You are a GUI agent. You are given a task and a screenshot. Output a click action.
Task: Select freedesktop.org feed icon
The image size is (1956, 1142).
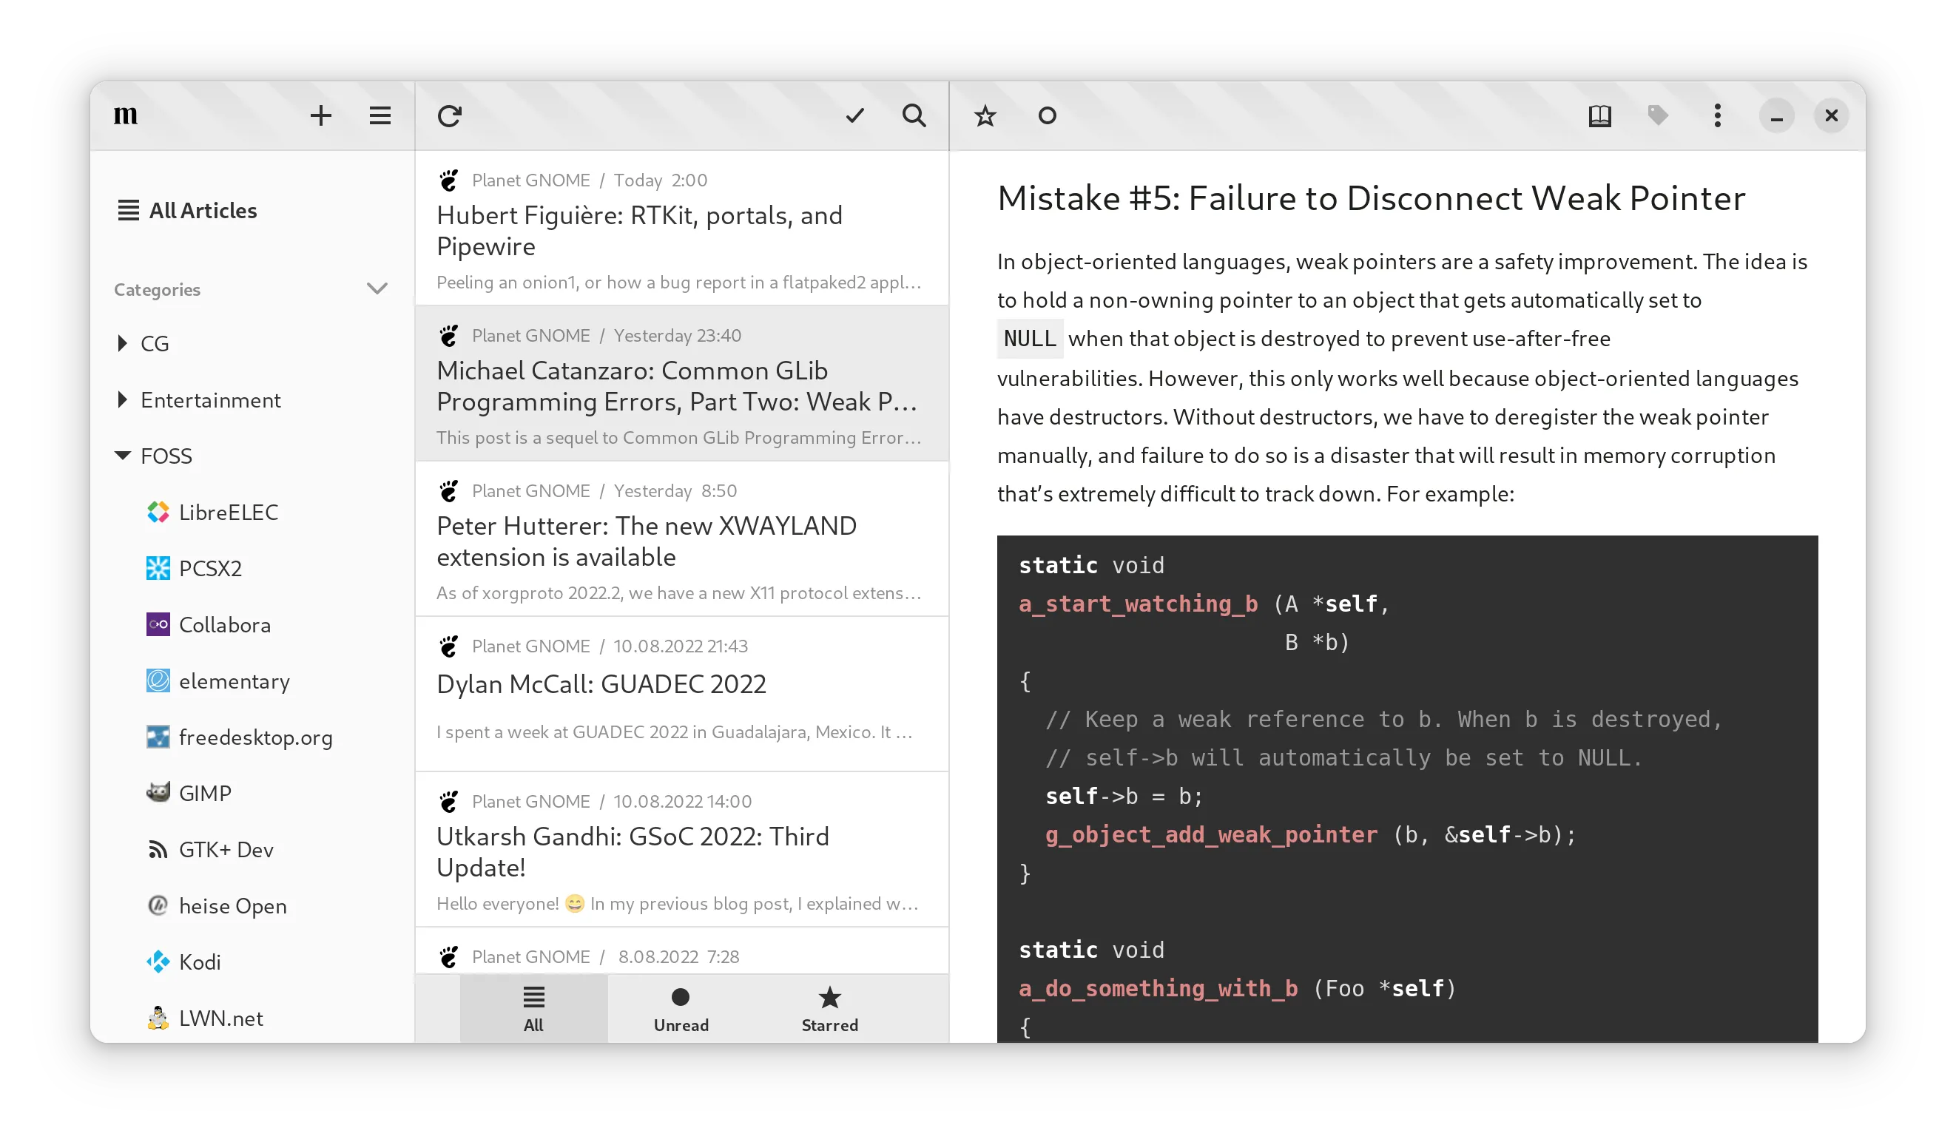pyautogui.click(x=158, y=737)
